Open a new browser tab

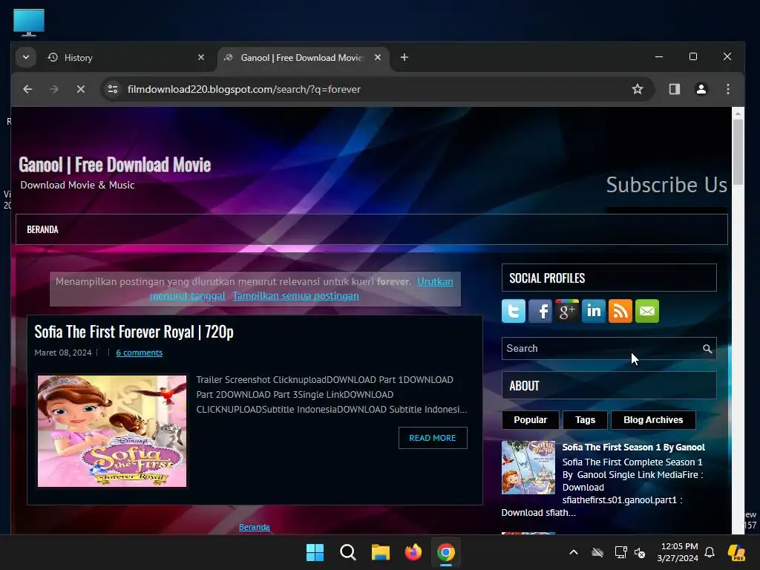pos(404,58)
